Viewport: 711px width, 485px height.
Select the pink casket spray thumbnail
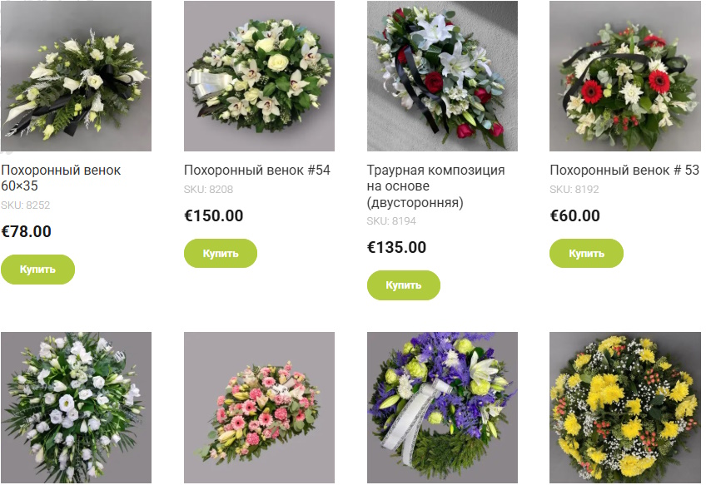[x=258, y=406]
